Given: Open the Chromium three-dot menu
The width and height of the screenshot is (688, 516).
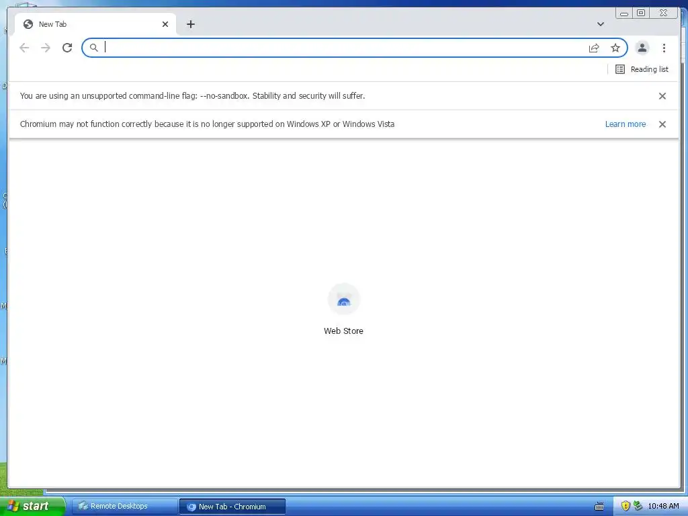Looking at the screenshot, I should [664, 48].
